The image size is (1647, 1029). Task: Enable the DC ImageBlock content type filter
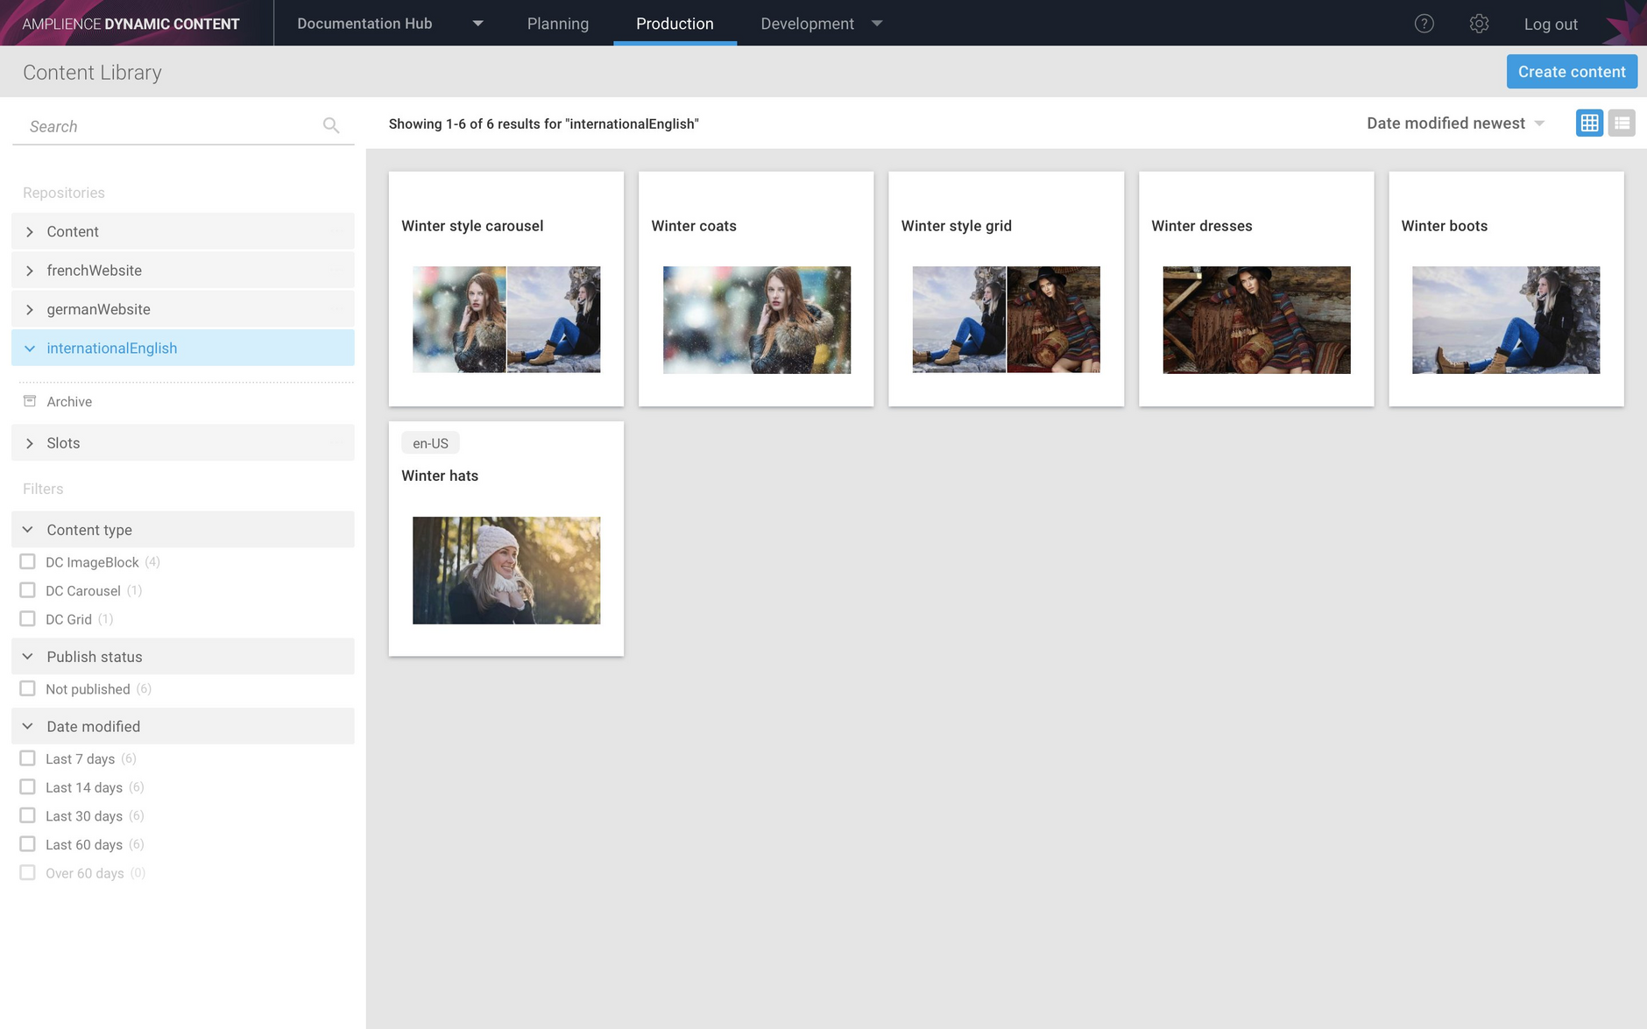[x=27, y=561]
